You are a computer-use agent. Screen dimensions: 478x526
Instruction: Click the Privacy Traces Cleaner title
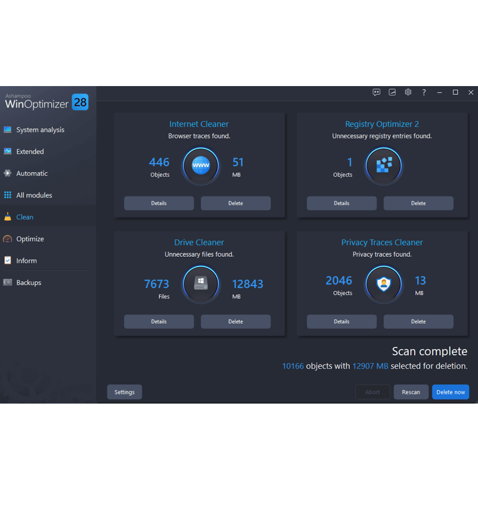click(x=382, y=242)
